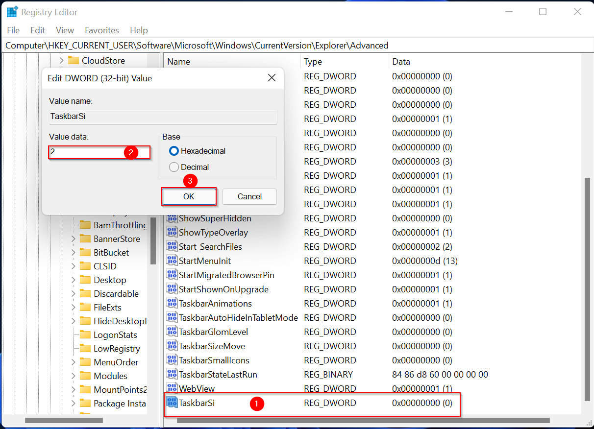Click the StartMenuInit value icon
Image resolution: width=594 pixels, height=429 pixels.
[x=172, y=261]
